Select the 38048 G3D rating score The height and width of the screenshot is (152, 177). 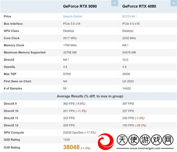tap(71, 147)
